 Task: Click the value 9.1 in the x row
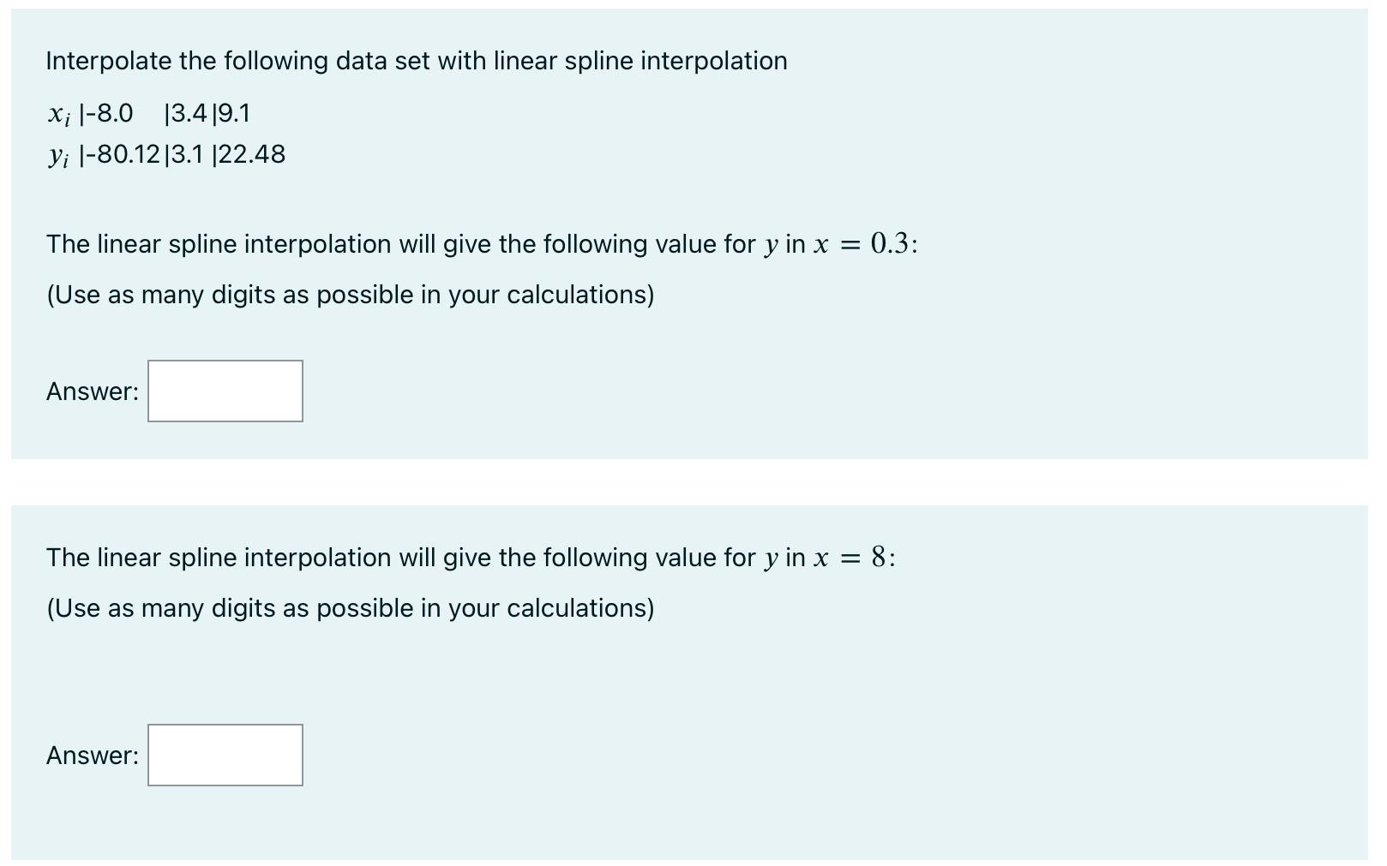pos(233,112)
